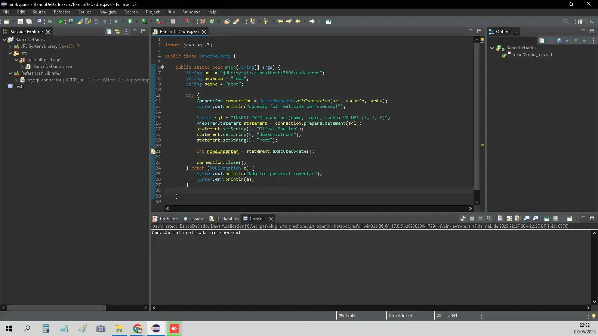The height and width of the screenshot is (336, 598).
Task: Toggle Word Wrap in Console
Action: coord(518,218)
